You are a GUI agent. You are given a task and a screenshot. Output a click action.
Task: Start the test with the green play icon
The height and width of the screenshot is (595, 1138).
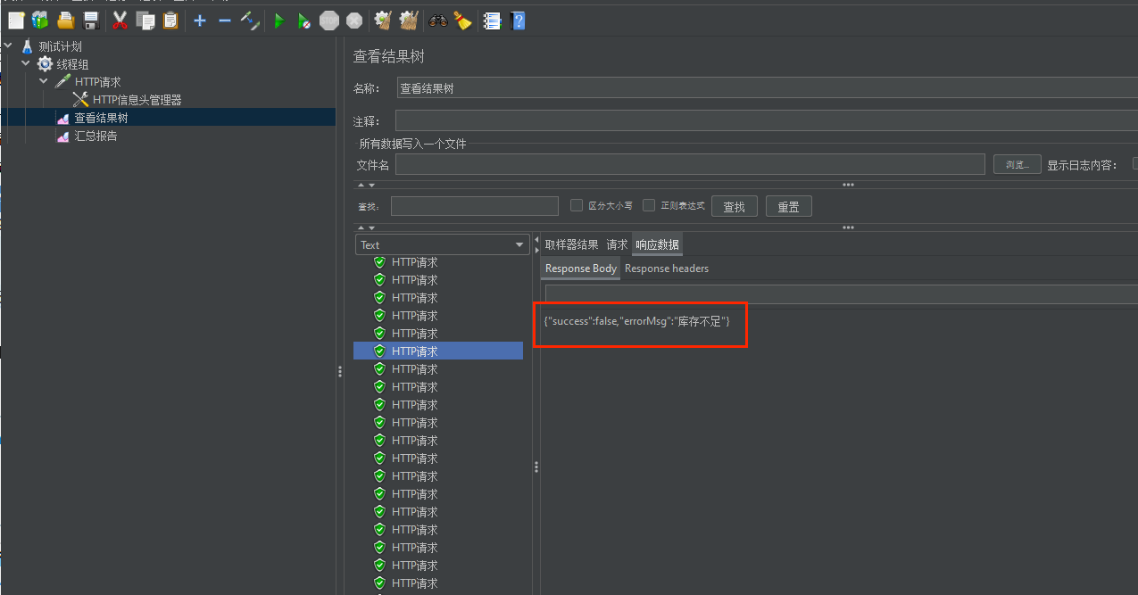[x=279, y=20]
